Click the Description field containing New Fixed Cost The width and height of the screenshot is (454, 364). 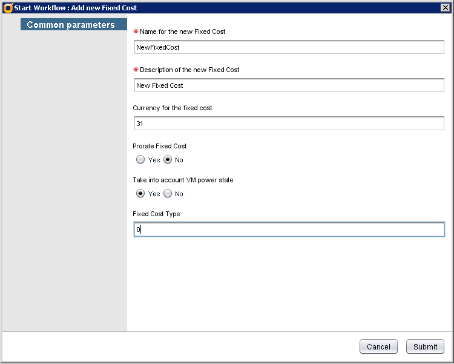289,85
